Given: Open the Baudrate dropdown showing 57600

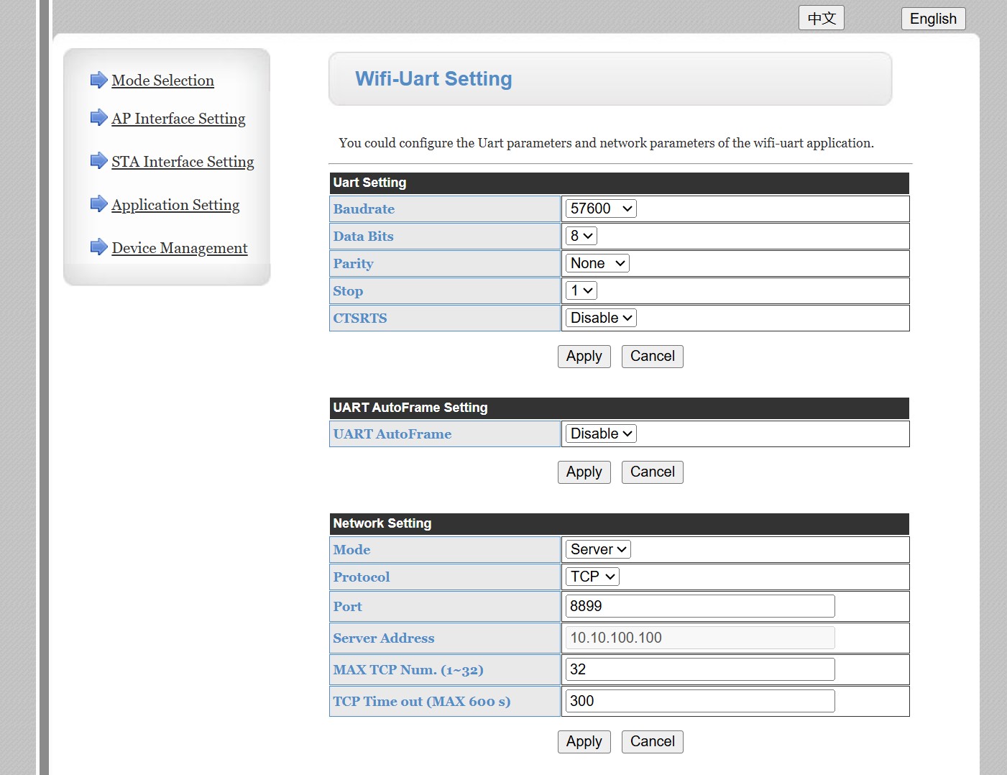Looking at the screenshot, I should [x=600, y=208].
